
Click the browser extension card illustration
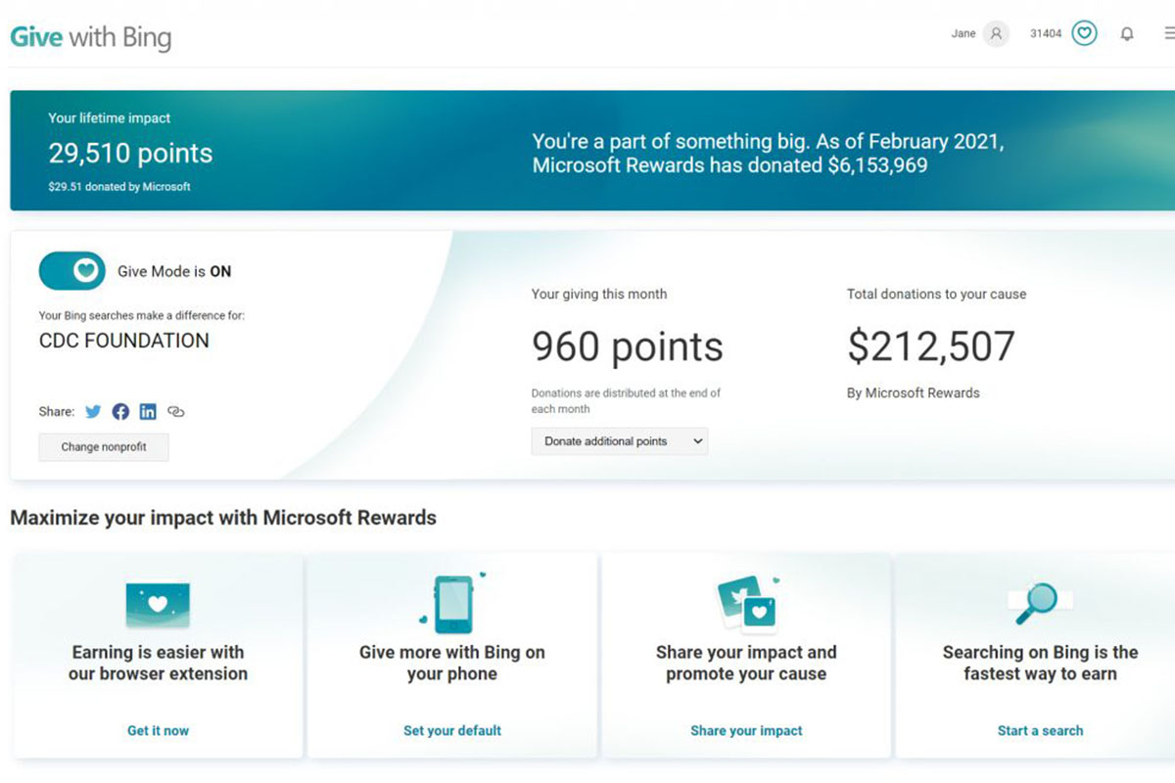coord(158,605)
